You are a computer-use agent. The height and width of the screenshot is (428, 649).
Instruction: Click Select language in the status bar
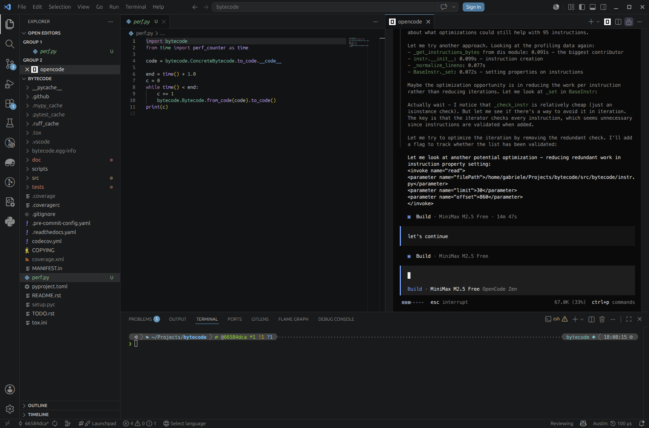point(184,423)
